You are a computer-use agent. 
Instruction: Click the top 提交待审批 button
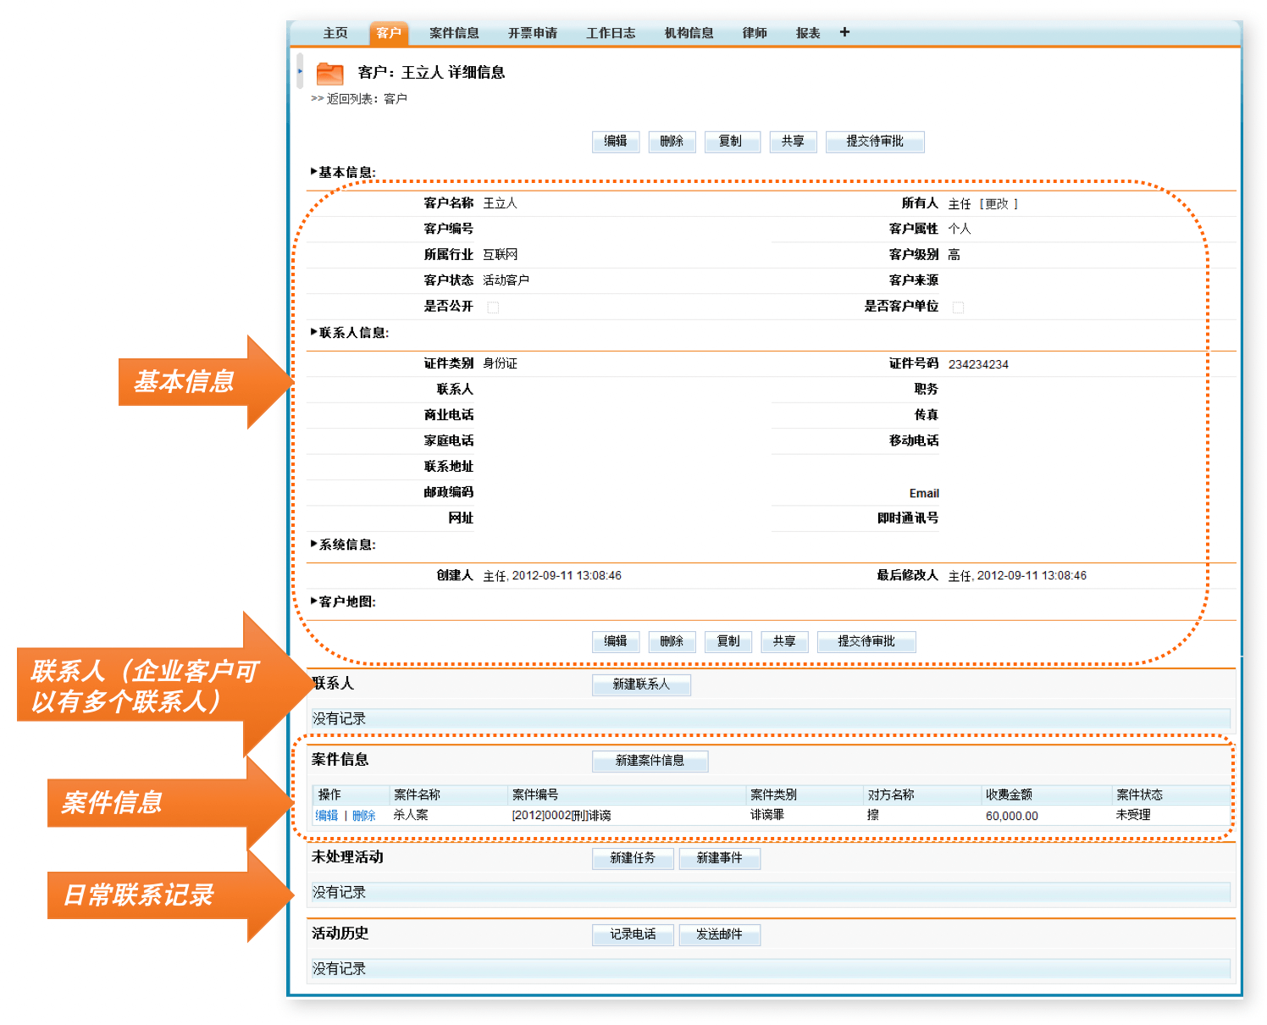(875, 141)
